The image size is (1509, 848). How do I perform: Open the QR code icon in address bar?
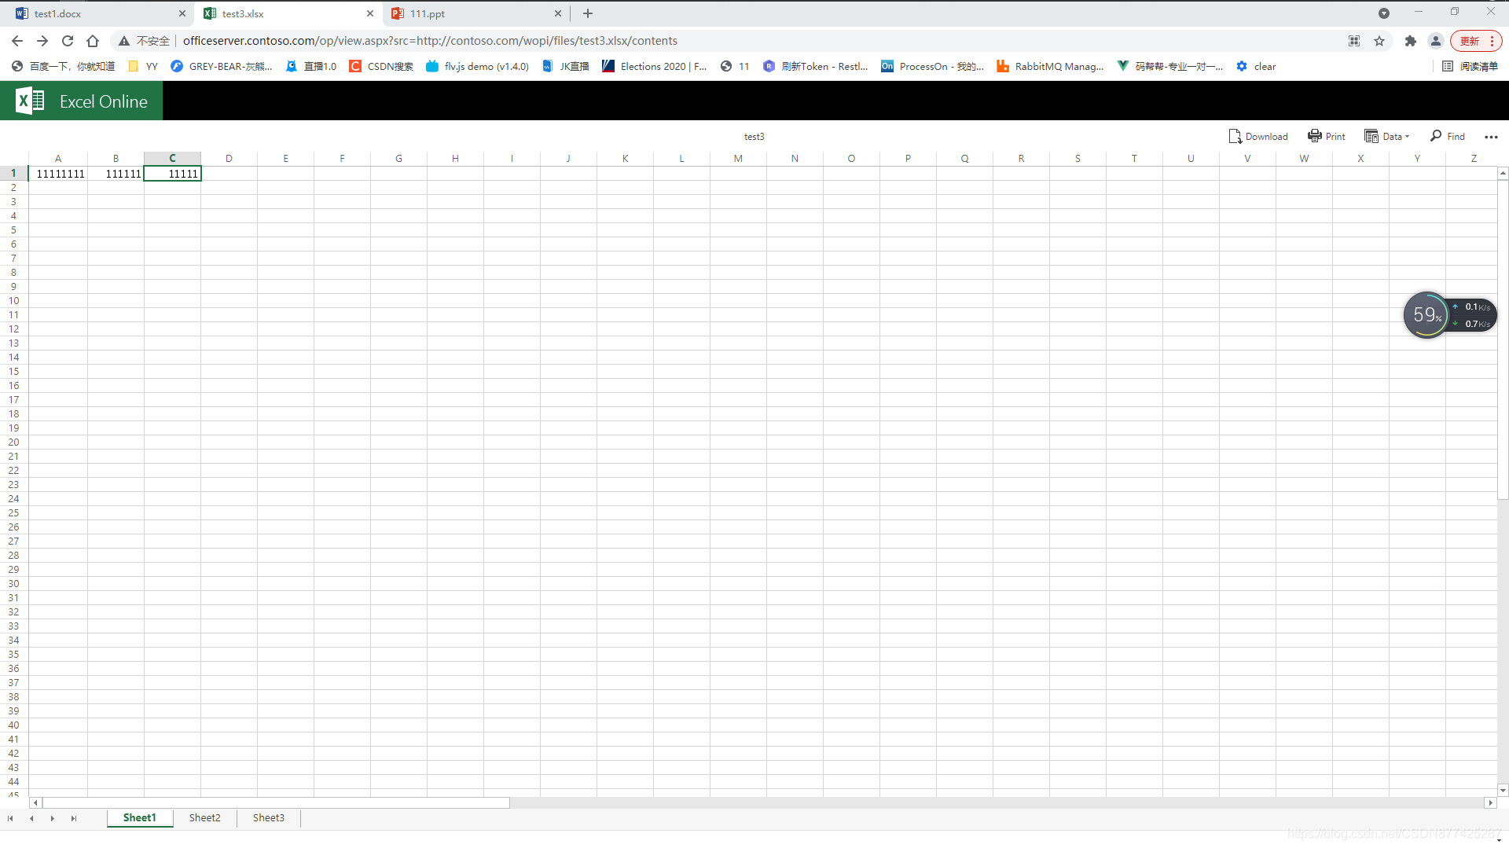(x=1354, y=41)
